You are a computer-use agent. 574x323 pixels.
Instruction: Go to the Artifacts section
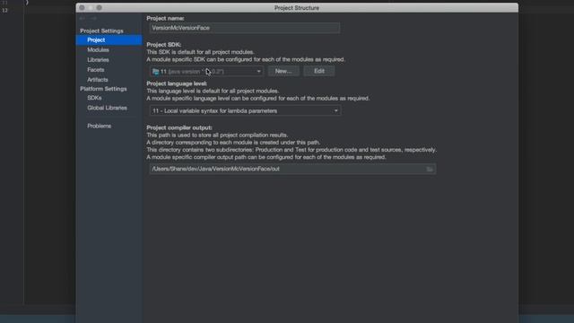98,80
